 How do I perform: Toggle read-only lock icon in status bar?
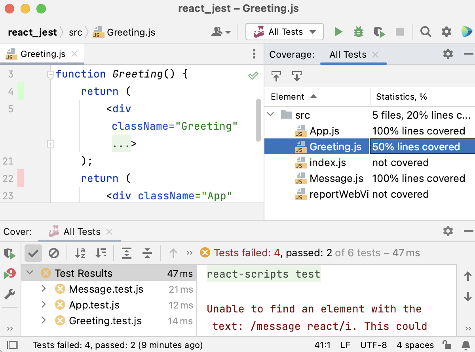[446, 345]
